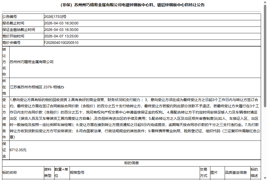This screenshot has width=267, height=180.
Task: Click the 废料类型 column header
Action: tap(49, 173)
